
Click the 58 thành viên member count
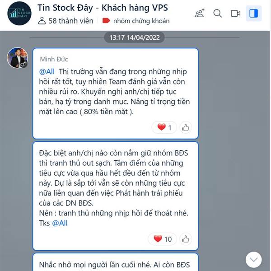click(x=65, y=21)
